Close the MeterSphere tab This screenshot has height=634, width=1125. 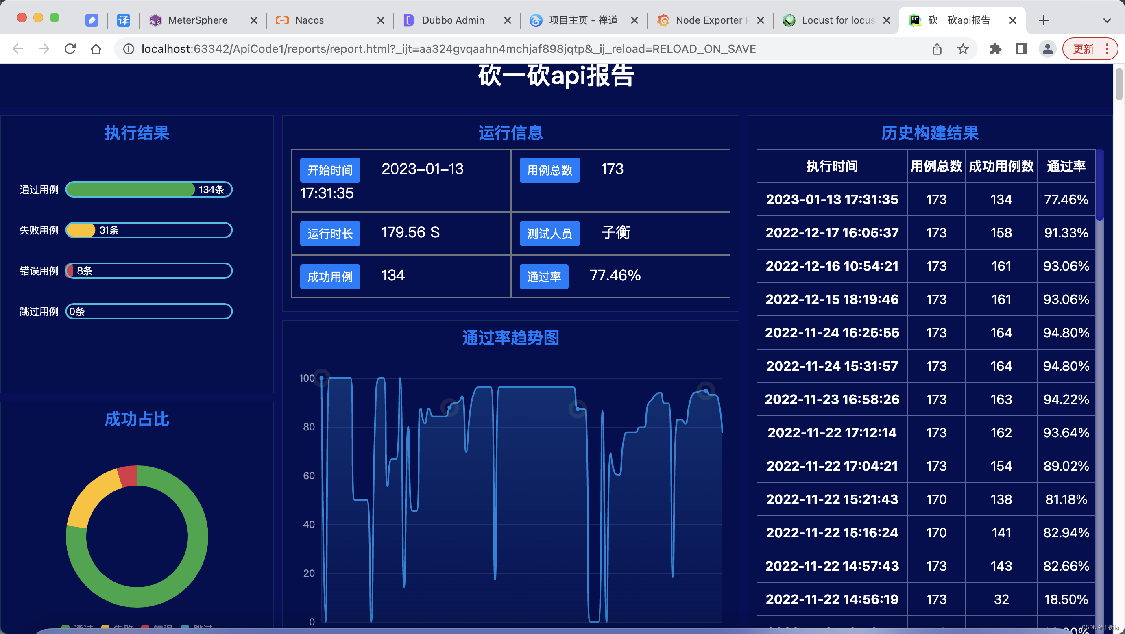click(253, 20)
